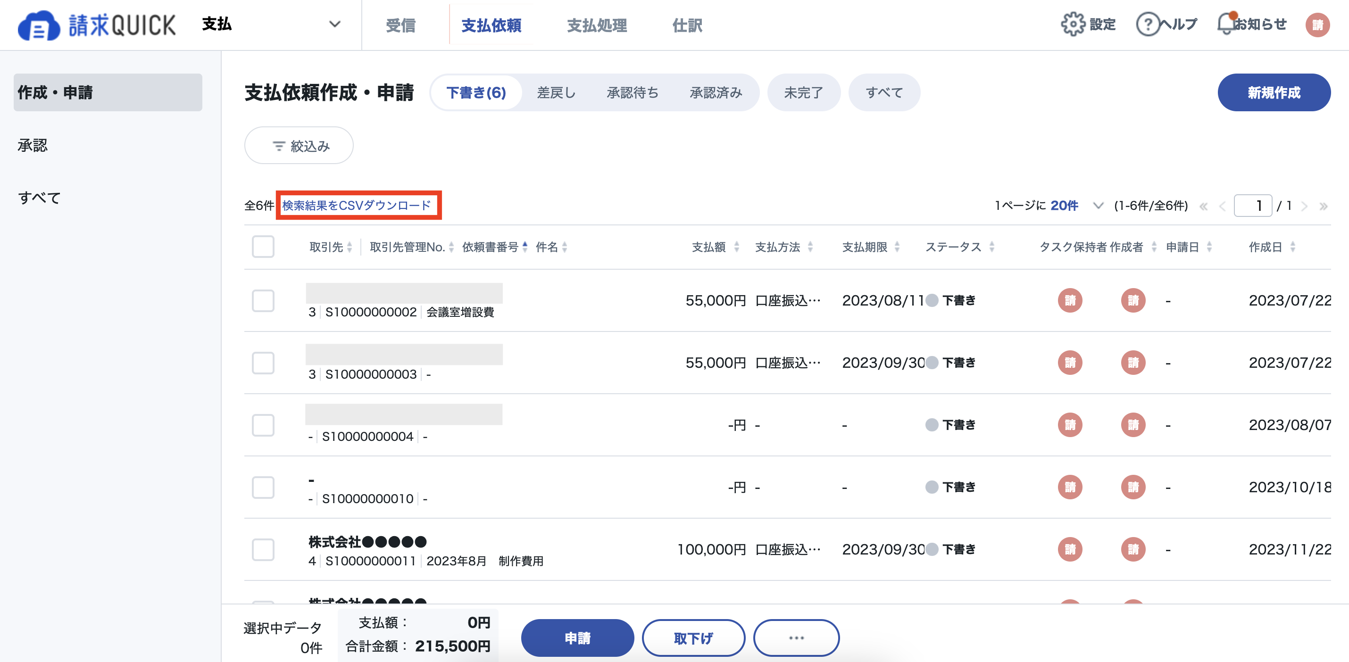Select the 差戻し status filter
Viewport: 1349px width, 662px height.
[556, 92]
